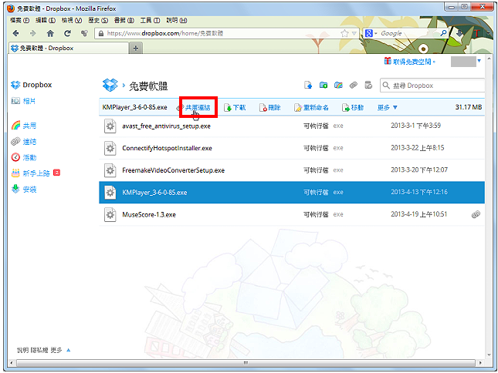Click the red T toolbar icon
This screenshot has height=373, width=498.
[x=476, y=33]
